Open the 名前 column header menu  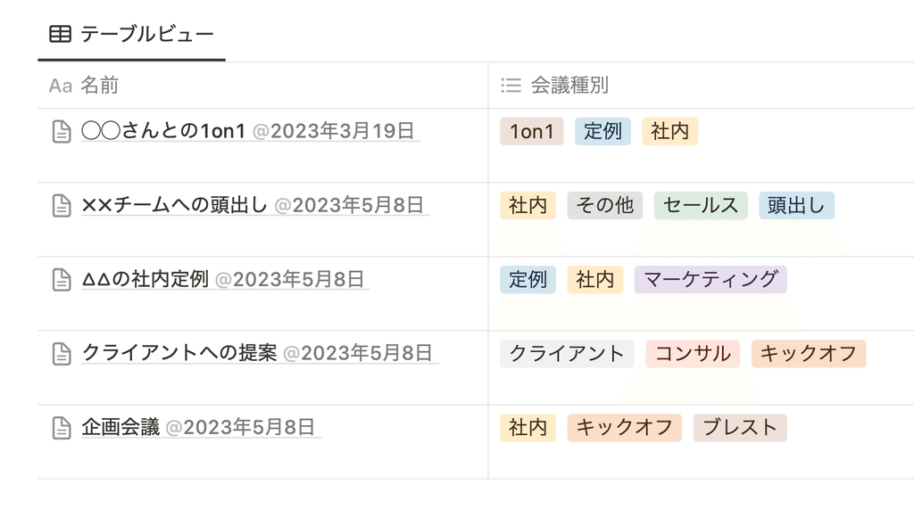coord(263,86)
